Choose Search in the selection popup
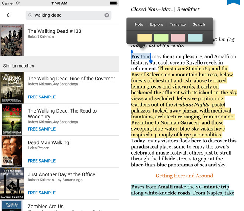This screenshot has width=244, height=211. [199, 24]
